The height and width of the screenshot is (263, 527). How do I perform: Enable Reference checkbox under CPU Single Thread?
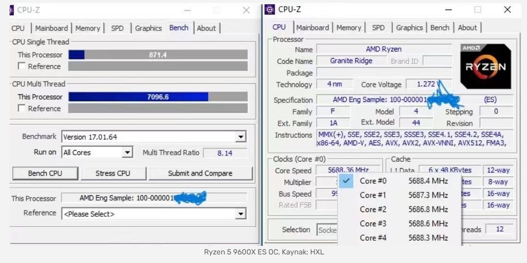tap(22, 66)
